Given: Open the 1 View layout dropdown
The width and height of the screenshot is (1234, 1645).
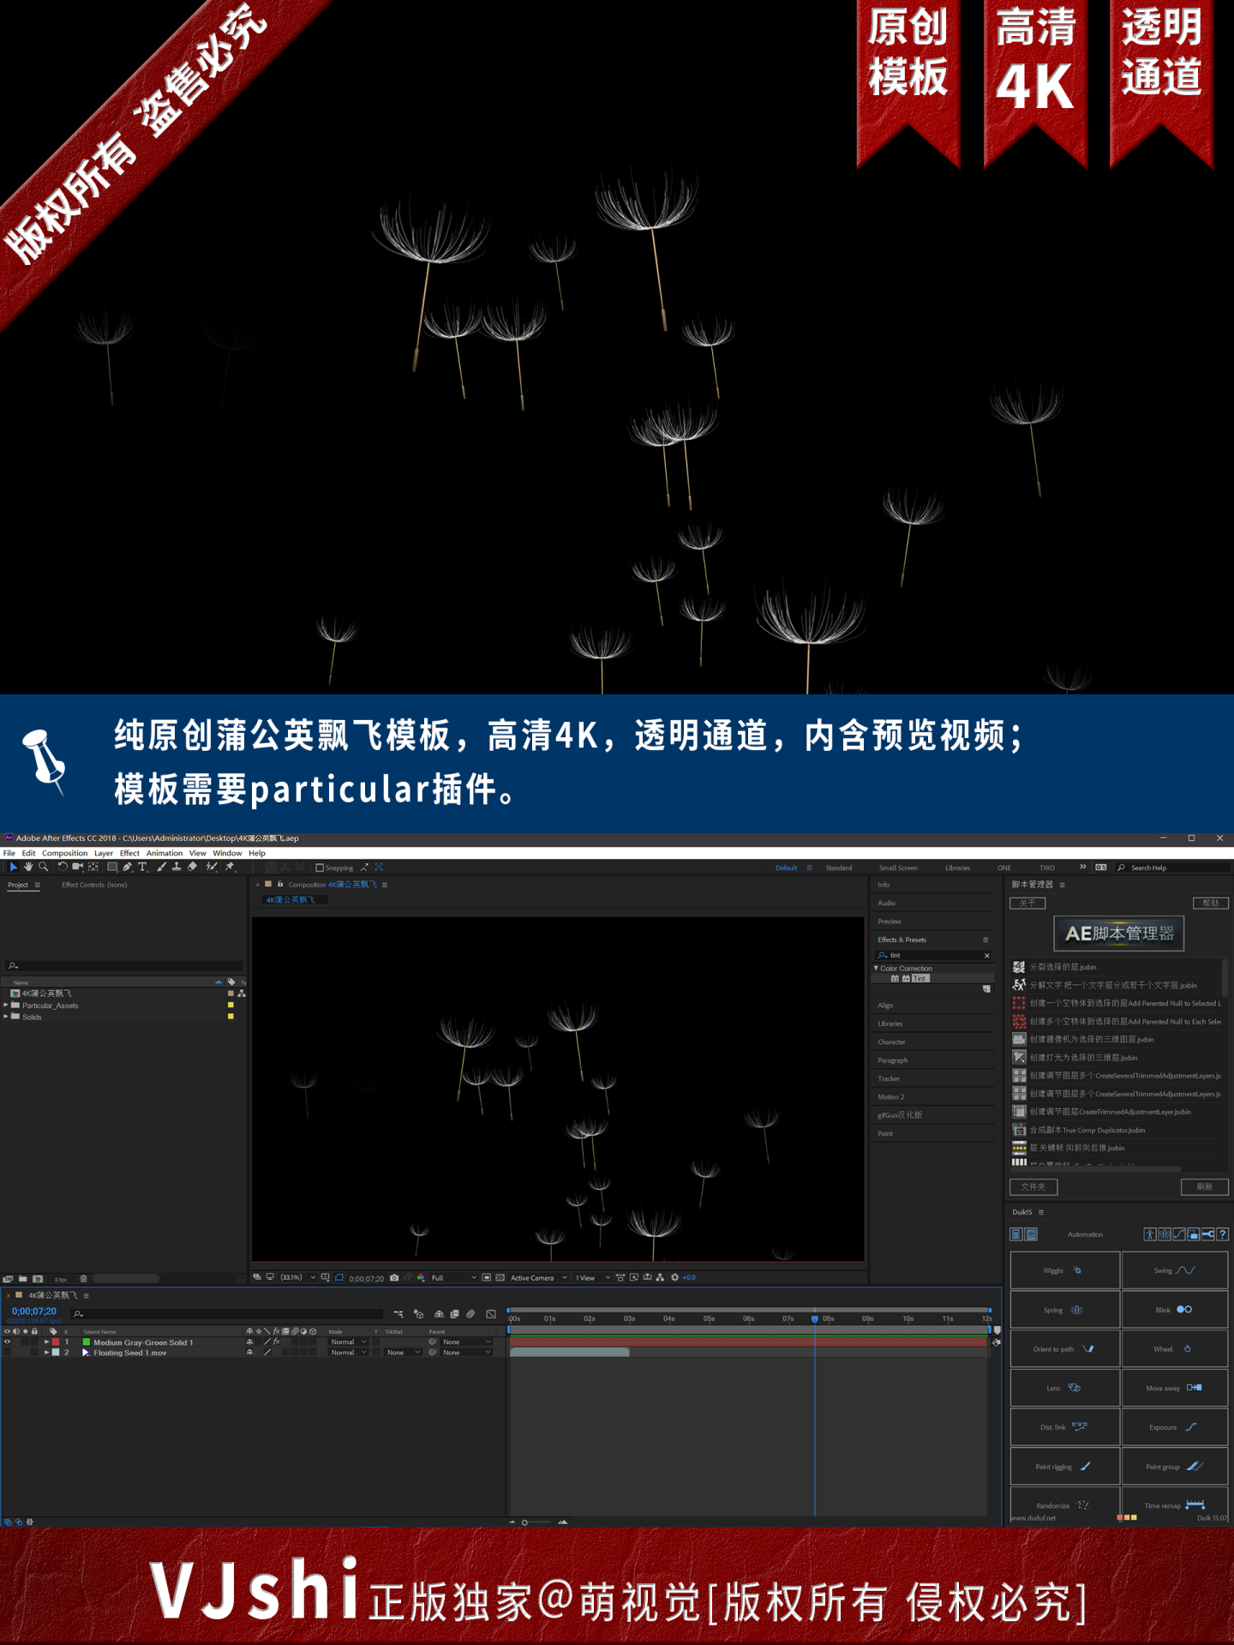Looking at the screenshot, I should tap(592, 1277).
